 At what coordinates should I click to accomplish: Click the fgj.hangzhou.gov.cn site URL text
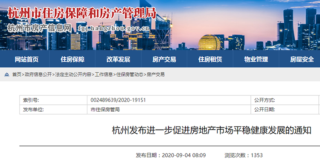(114, 28)
